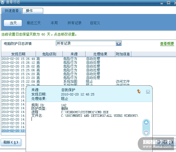Click the up arrow in detail popup

pos(146,122)
